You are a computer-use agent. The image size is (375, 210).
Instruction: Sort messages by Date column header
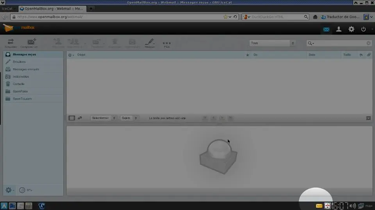pos(312,55)
